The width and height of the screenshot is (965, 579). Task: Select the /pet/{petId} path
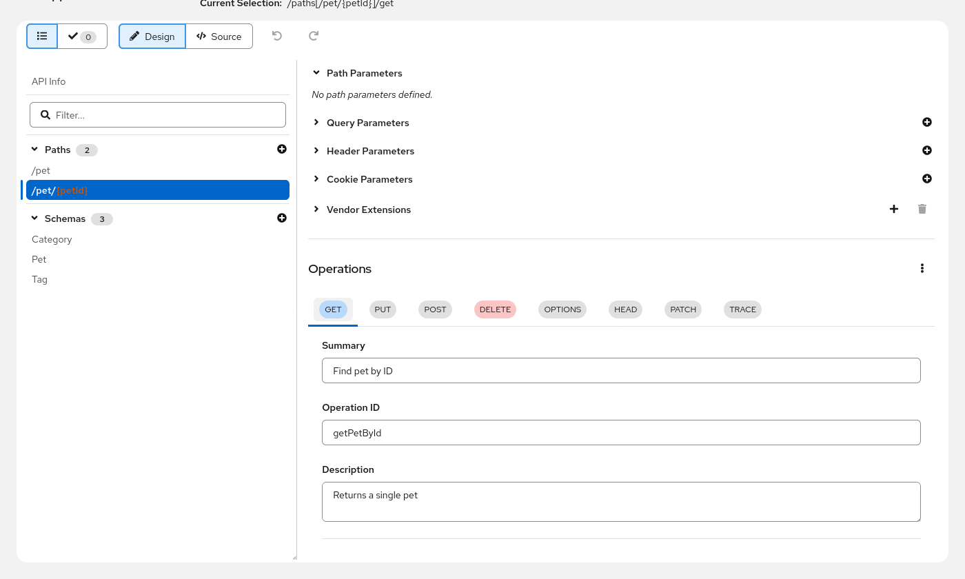tap(158, 190)
